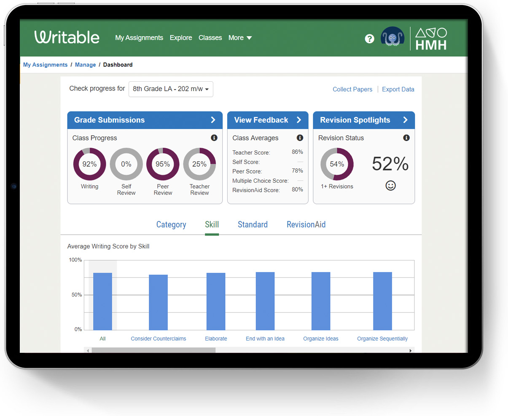Show Class Progress info icon

coord(214,138)
